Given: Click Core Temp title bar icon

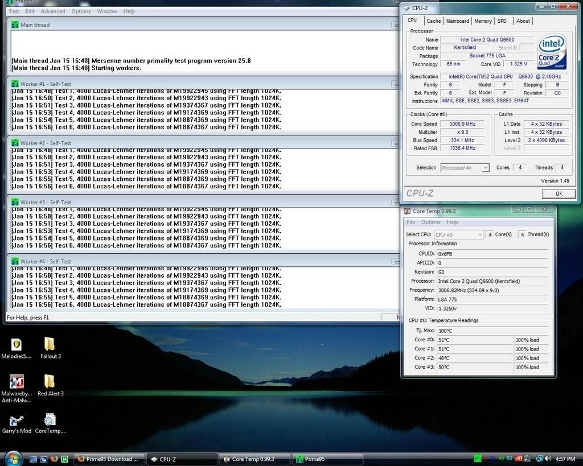Looking at the screenshot, I should coord(407,211).
